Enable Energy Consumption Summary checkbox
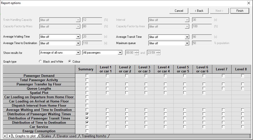The image size is (253, 140). 87,131
